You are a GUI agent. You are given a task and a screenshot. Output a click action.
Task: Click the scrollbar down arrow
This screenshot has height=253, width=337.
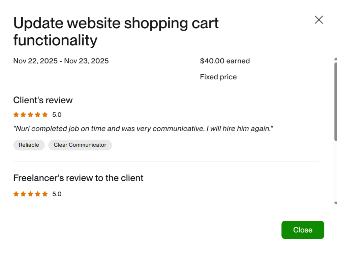335,203
